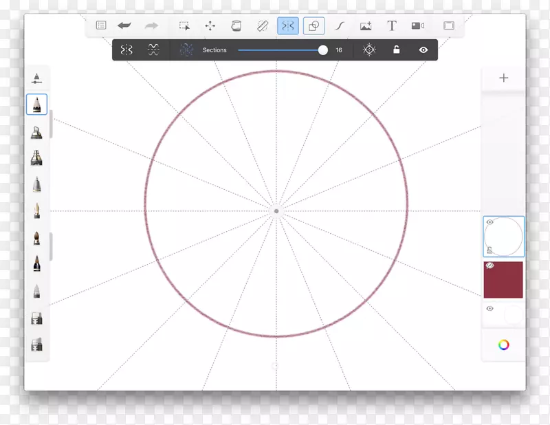Viewport: 550px width, 425px height.
Task: Show the hidden red layer
Action: (490, 265)
